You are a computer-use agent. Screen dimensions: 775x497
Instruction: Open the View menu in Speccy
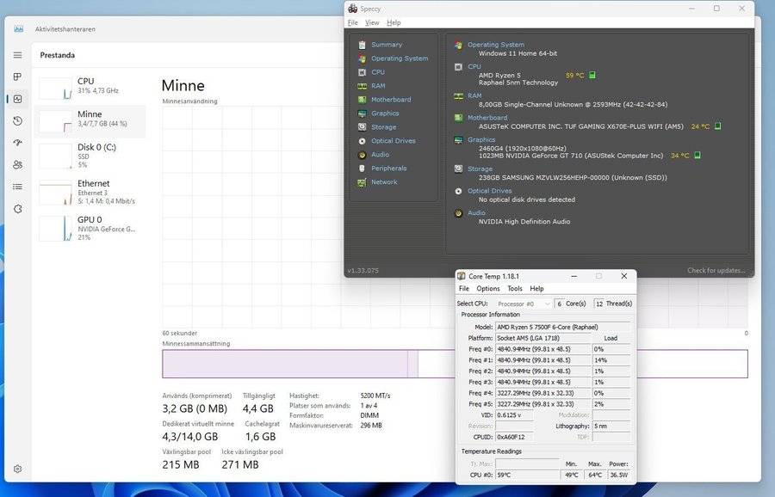[372, 22]
